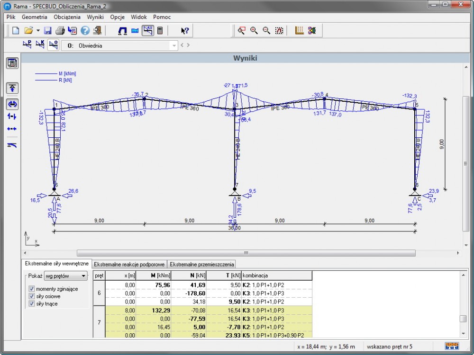Click the Print icon in toolbar
The image size is (474, 355).
click(60, 31)
